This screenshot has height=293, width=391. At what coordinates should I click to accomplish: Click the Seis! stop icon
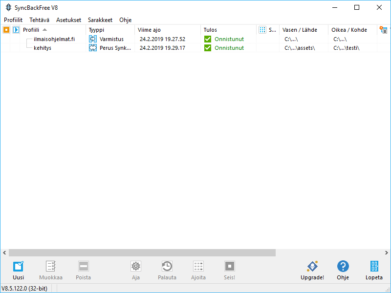coord(230,266)
